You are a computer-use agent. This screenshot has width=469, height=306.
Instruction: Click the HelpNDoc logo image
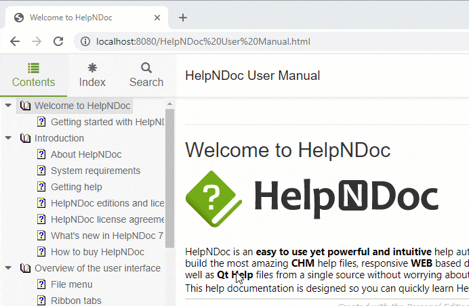(312, 199)
